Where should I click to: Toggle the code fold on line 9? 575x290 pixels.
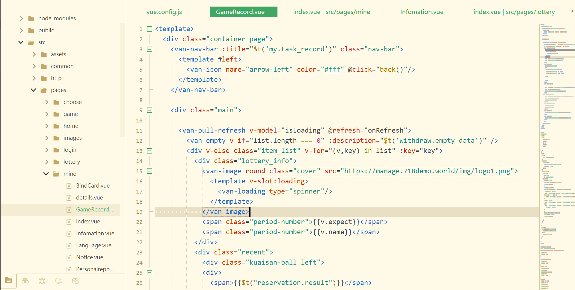click(150, 110)
